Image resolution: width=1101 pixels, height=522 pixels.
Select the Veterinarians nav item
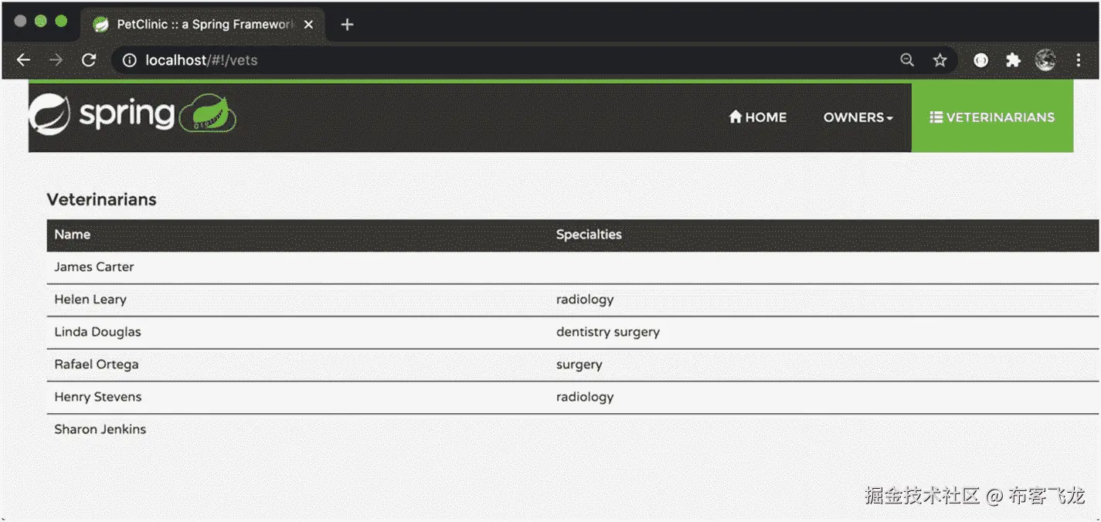point(992,117)
